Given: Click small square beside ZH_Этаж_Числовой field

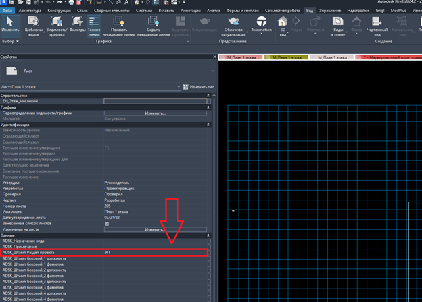Looking at the screenshot, I should [x=209, y=101].
